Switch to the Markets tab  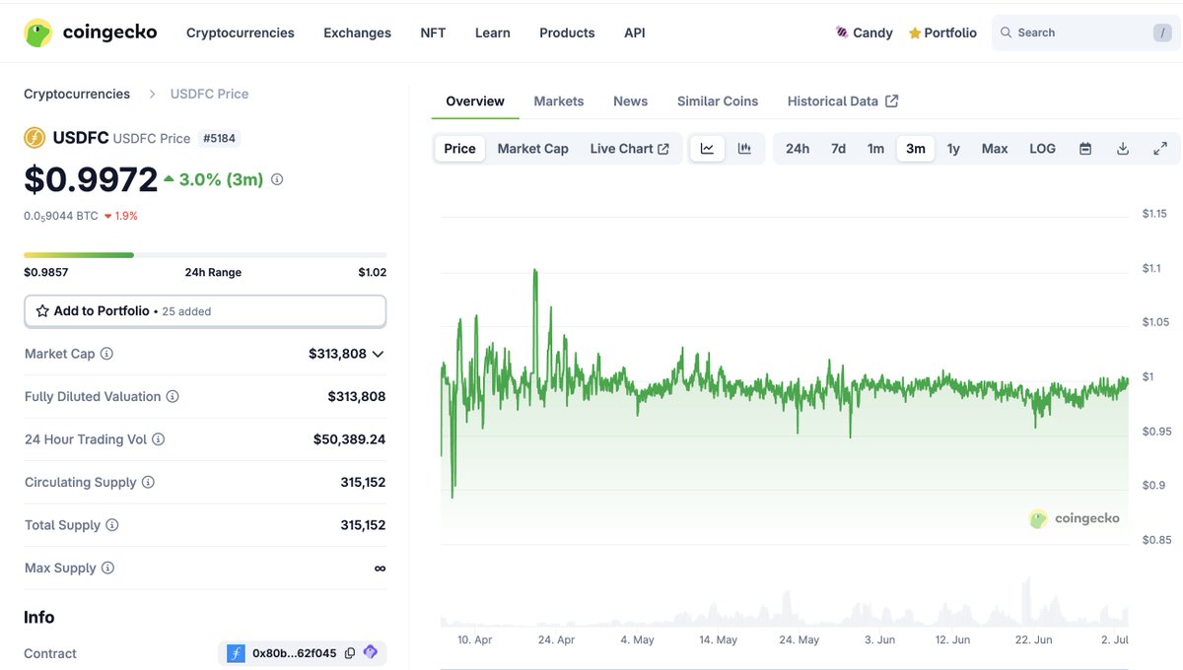559,101
